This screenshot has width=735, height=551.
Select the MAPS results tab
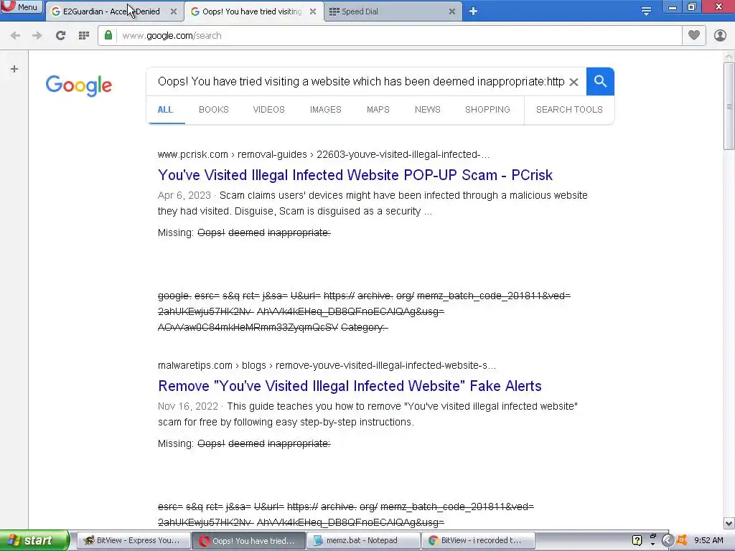point(378,110)
